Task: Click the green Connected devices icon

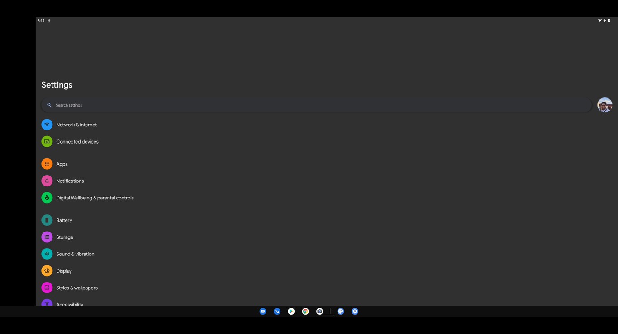Action: point(47,141)
